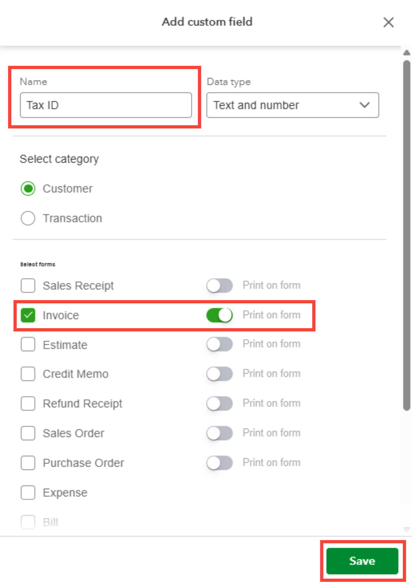Enable Print on form for Estimate

coord(219,344)
